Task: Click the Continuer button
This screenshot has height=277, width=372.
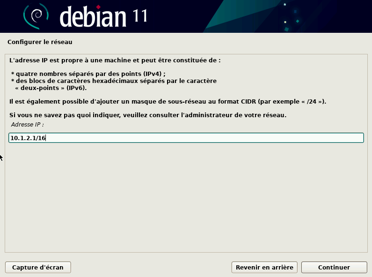Action: pyautogui.click(x=334, y=267)
